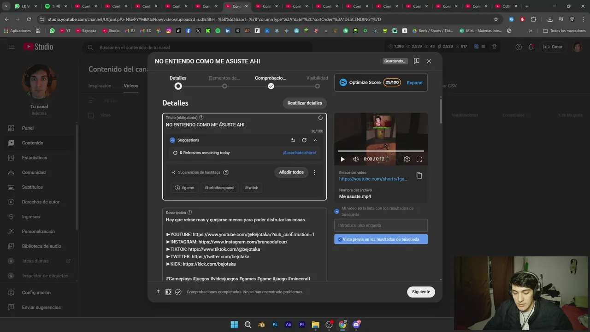
Task: Switch to the Inspiración tab
Action: (x=100, y=86)
